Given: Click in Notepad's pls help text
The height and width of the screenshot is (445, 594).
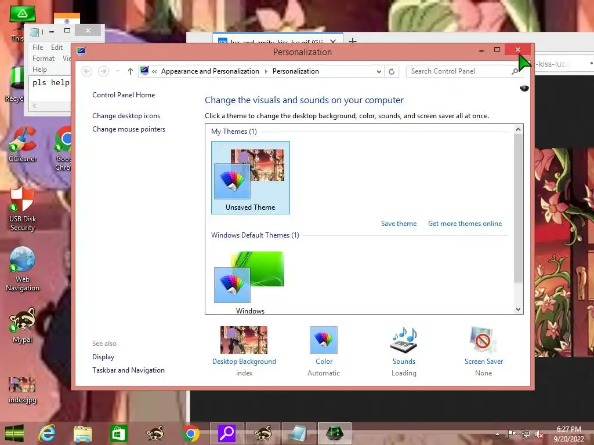Looking at the screenshot, I should pyautogui.click(x=51, y=82).
